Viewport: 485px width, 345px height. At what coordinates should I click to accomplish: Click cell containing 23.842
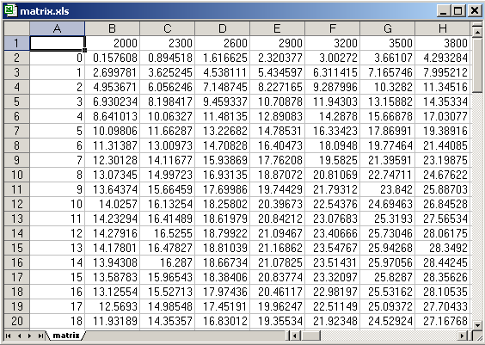[388, 189]
